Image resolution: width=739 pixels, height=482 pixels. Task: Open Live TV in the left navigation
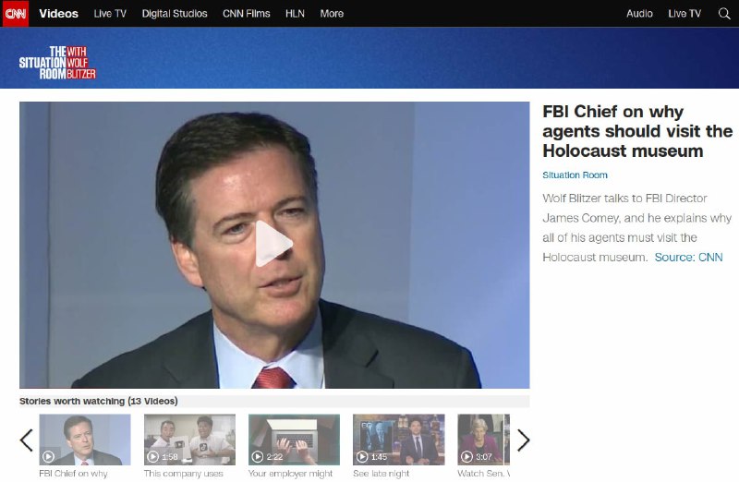110,14
